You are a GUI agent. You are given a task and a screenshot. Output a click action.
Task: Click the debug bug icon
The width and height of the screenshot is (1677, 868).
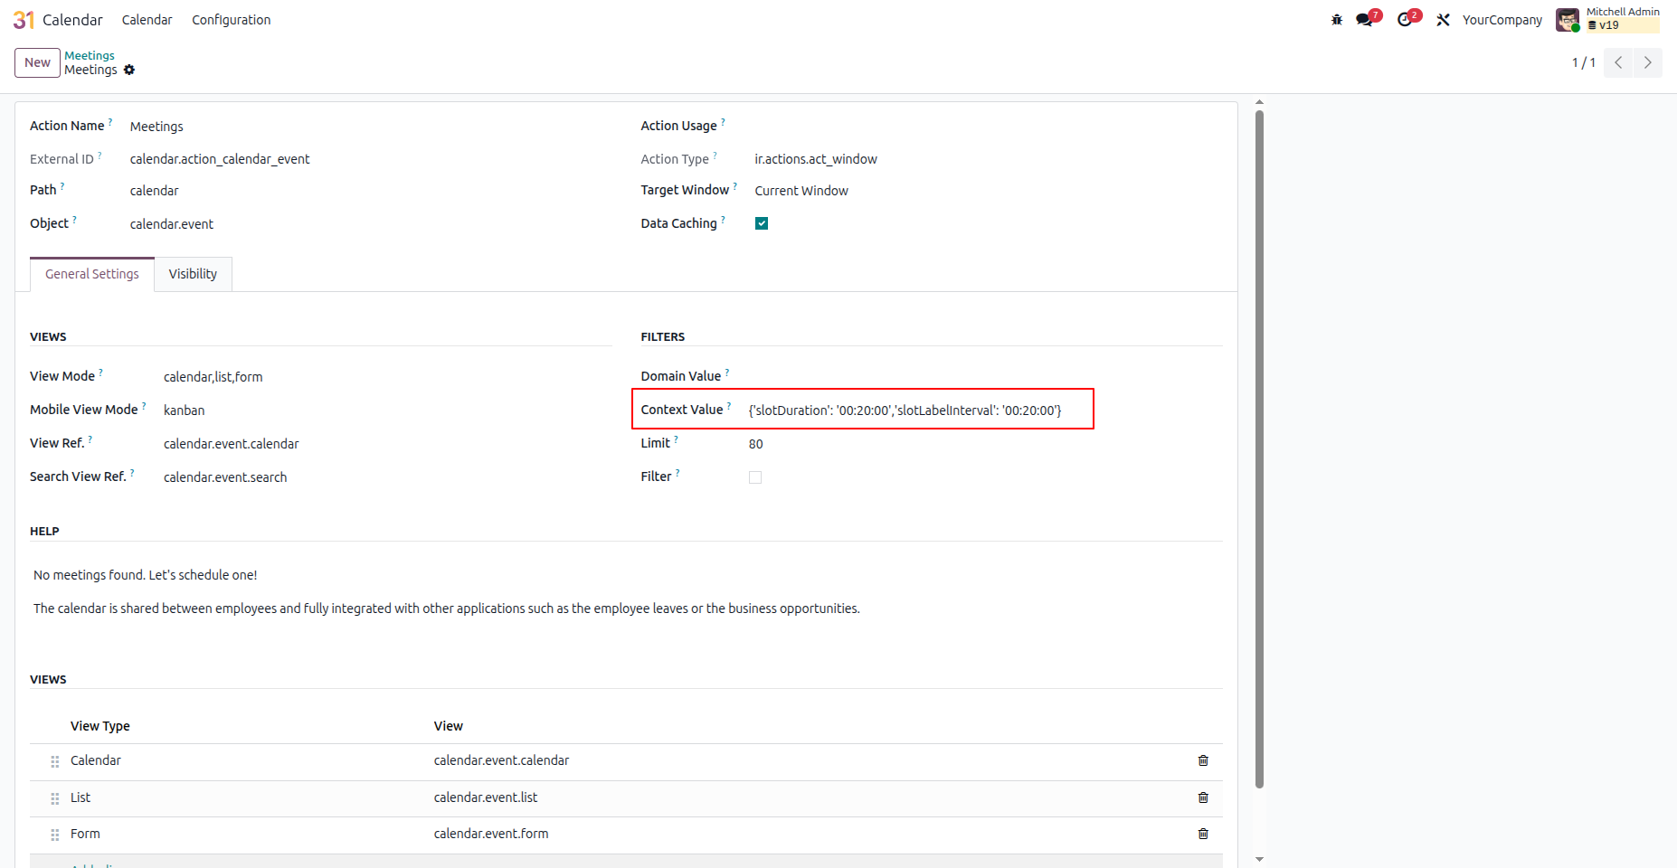click(x=1337, y=20)
